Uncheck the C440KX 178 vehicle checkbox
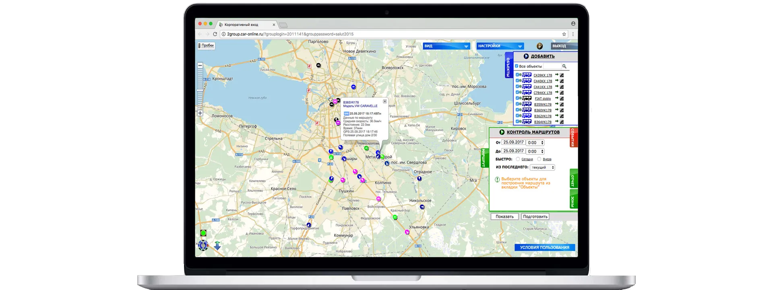The width and height of the screenshot is (773, 290). click(x=517, y=81)
